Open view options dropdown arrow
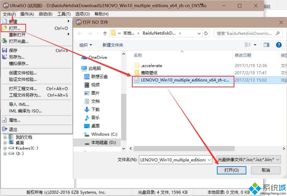The width and height of the screenshot is (287, 196). pyautogui.click(x=255, y=45)
